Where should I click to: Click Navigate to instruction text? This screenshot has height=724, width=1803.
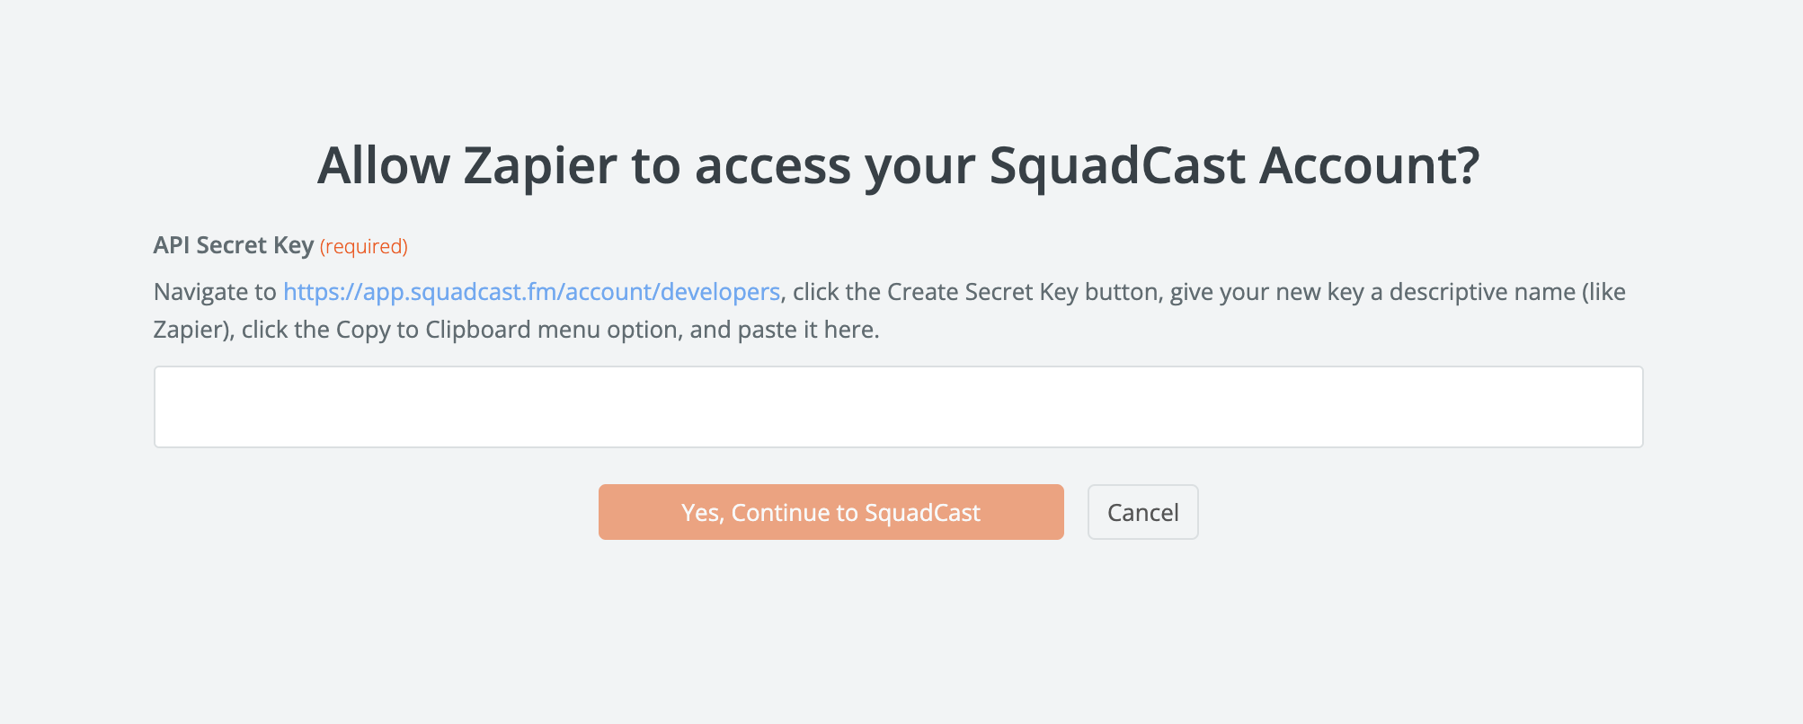pyautogui.click(x=215, y=292)
